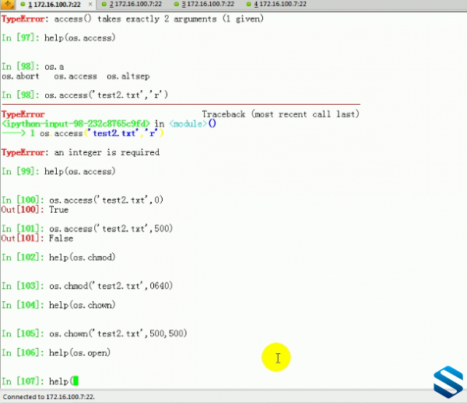Click the line 'In [104]: help(os.chown)'

tap(58, 305)
